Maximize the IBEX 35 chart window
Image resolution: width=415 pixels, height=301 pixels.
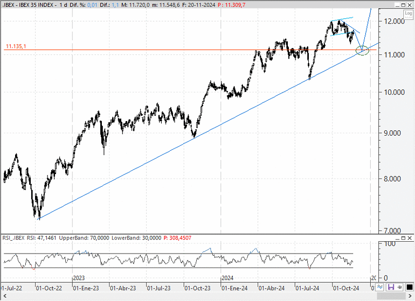(403, 5)
